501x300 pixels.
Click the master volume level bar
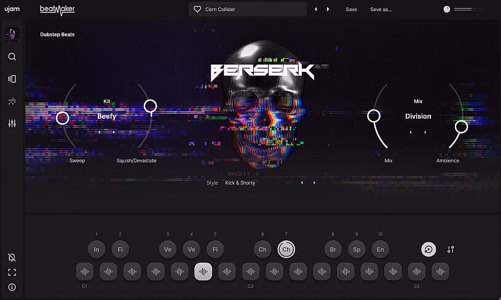click(x=469, y=9)
